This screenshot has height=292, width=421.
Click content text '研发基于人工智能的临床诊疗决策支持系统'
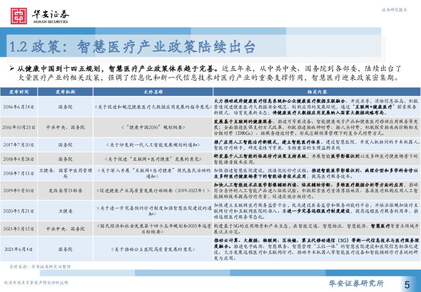click(x=260, y=156)
